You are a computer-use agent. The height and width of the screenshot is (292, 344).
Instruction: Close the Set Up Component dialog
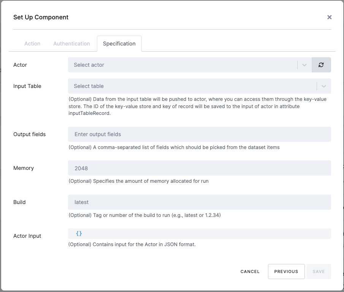[x=329, y=17]
